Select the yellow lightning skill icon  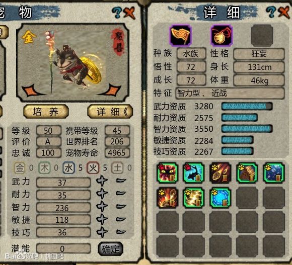tap(194, 198)
